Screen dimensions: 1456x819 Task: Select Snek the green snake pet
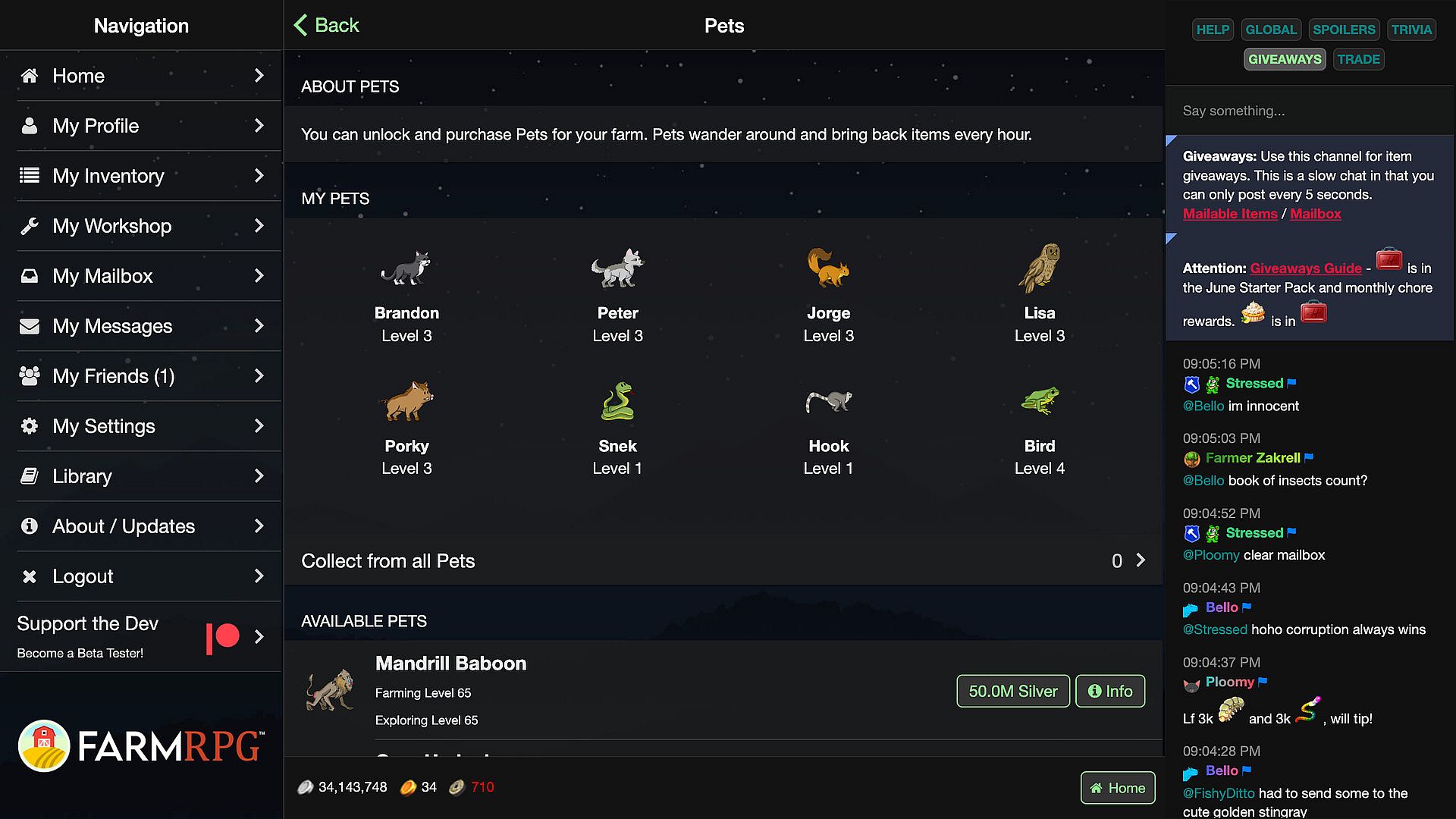(617, 401)
